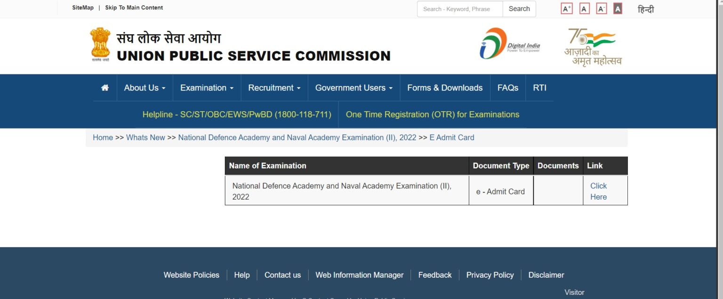Switch the site language to हिन्दी

(x=646, y=9)
